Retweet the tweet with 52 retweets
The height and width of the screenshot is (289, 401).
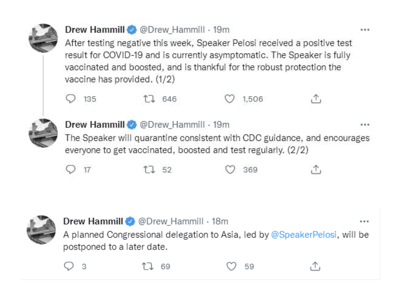click(149, 169)
